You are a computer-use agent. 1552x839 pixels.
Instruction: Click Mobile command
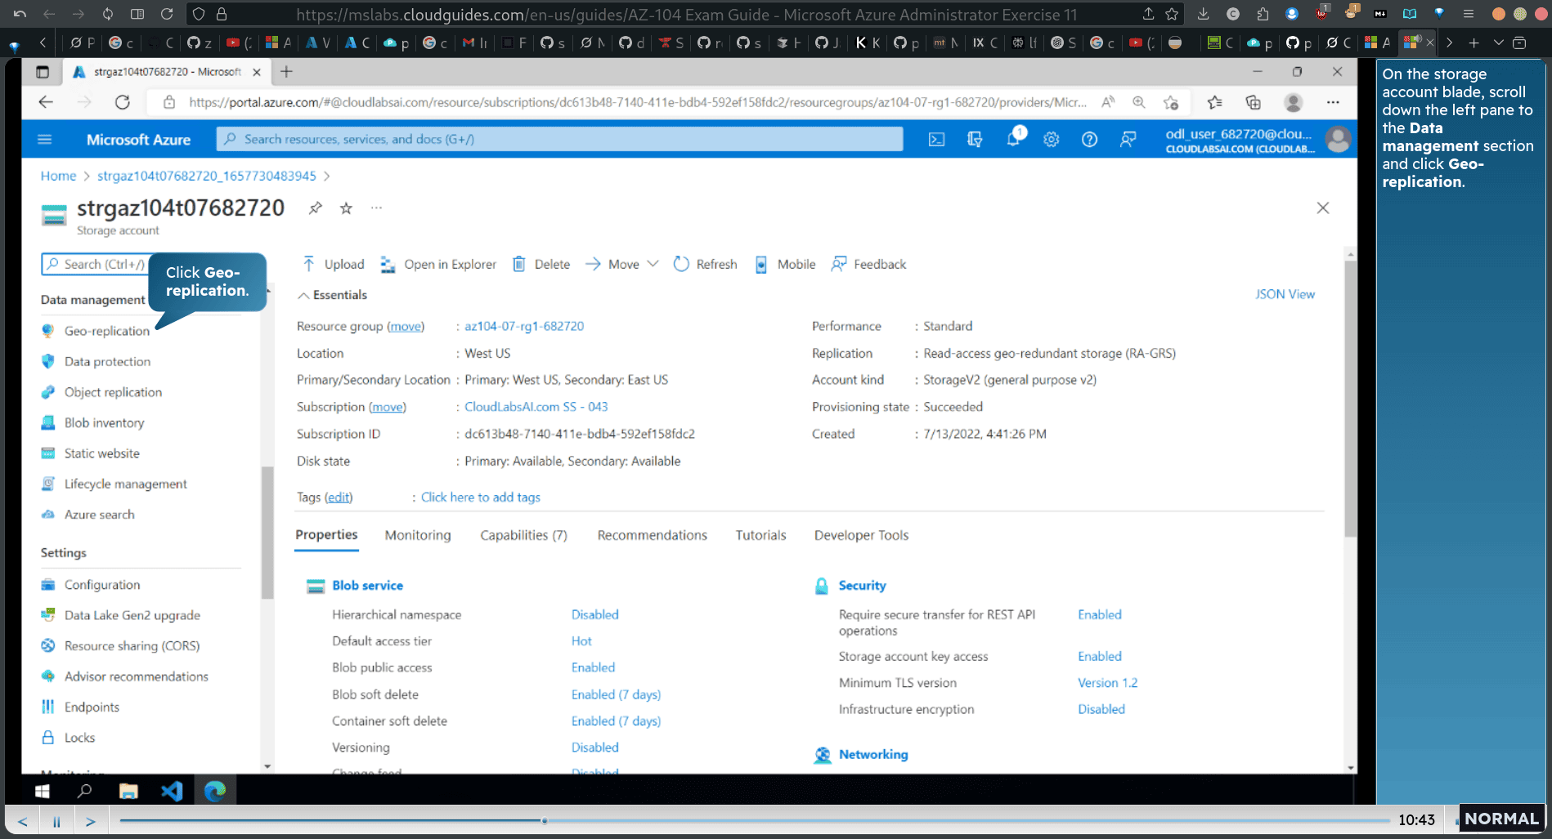[x=785, y=264]
